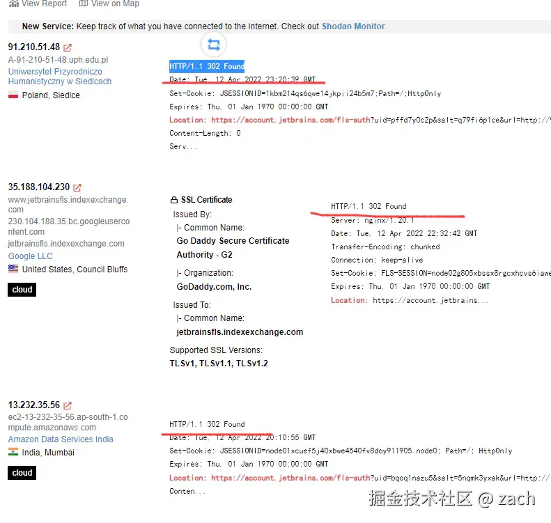Viewport: 551px width, 523px height.
Task: Click the India flag icon
Action: click(13, 452)
